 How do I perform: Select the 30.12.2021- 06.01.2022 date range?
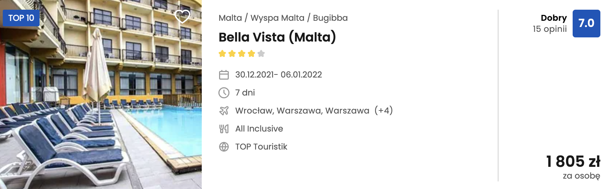(x=278, y=75)
